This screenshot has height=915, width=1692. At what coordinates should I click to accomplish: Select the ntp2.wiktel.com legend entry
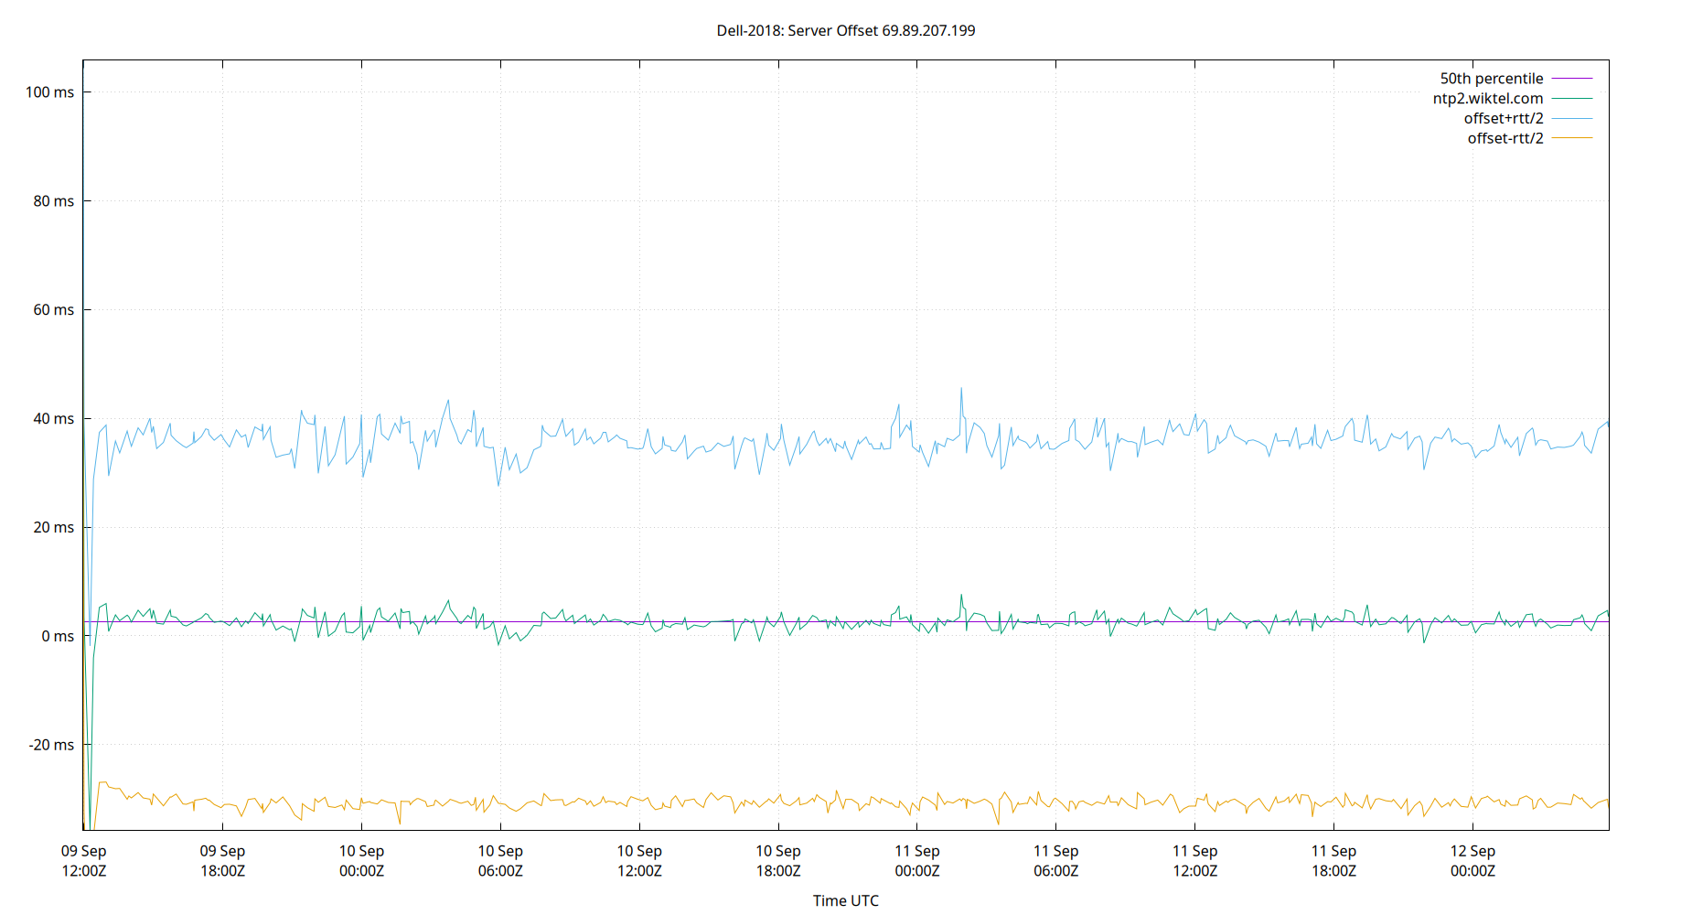tap(1487, 99)
